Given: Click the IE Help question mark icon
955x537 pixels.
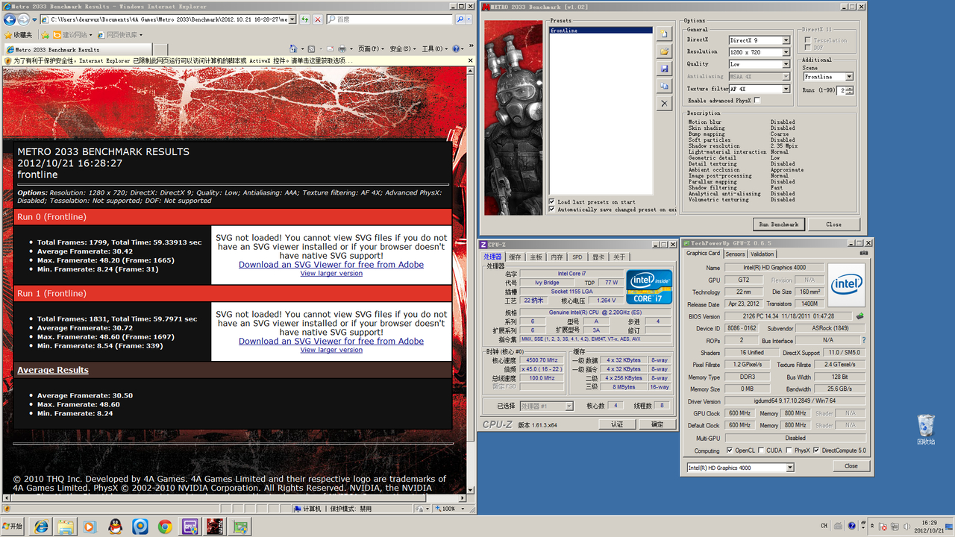Looking at the screenshot, I should [456, 49].
